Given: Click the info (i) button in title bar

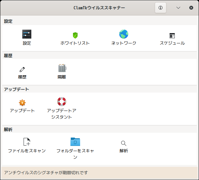Looking at the screenshot, I should (161, 8).
